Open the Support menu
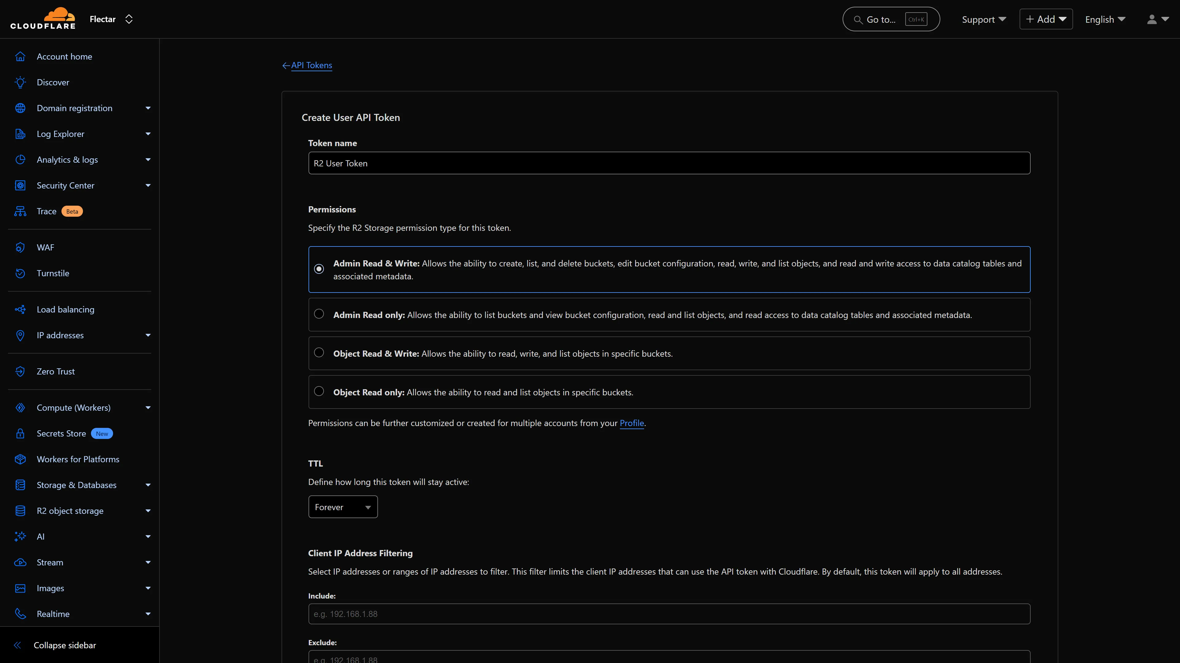1180x663 pixels. 983,19
